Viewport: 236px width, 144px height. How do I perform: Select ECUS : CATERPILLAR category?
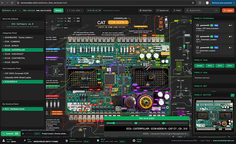pyautogui.click(x=23, y=50)
